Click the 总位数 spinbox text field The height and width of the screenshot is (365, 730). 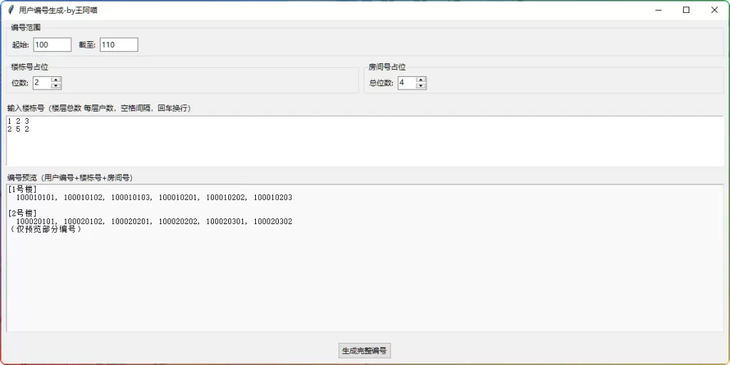tap(407, 83)
